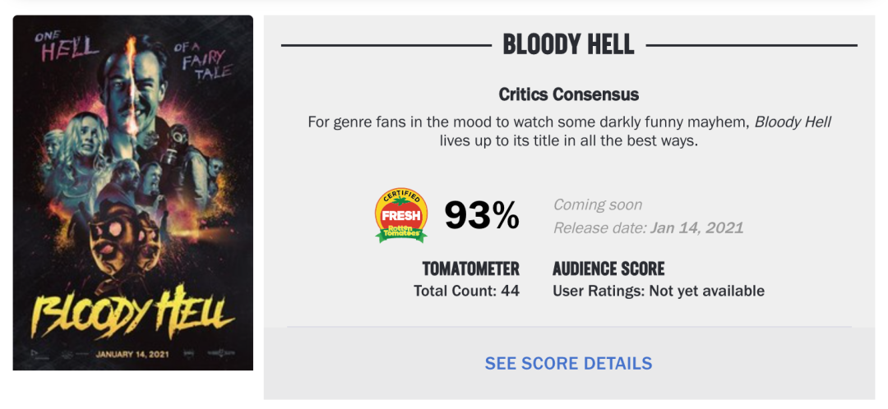Viewport: 888px width, 409px height.
Task: Click the TOMATOMETER label
Action: 470,269
